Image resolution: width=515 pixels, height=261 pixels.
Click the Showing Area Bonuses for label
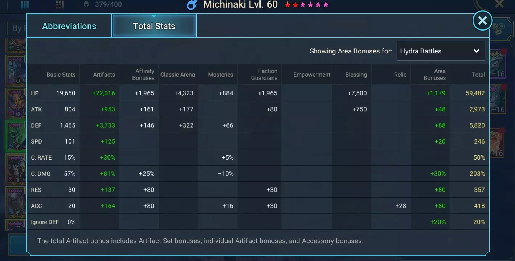pos(351,51)
